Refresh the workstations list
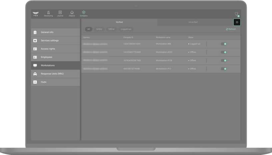This screenshot has width=272, height=155. (x=231, y=29)
